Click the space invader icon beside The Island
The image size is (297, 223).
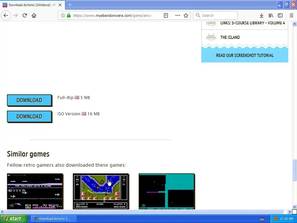click(x=211, y=37)
